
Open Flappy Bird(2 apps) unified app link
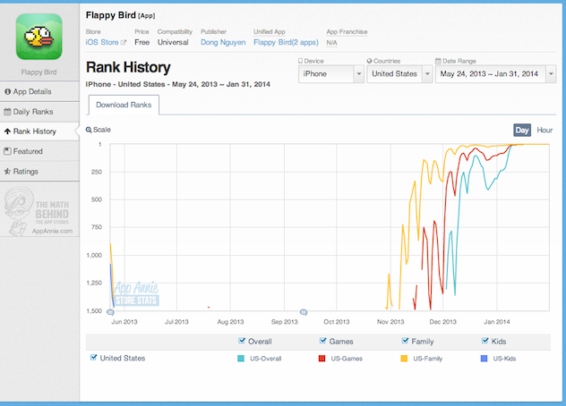[x=286, y=42]
